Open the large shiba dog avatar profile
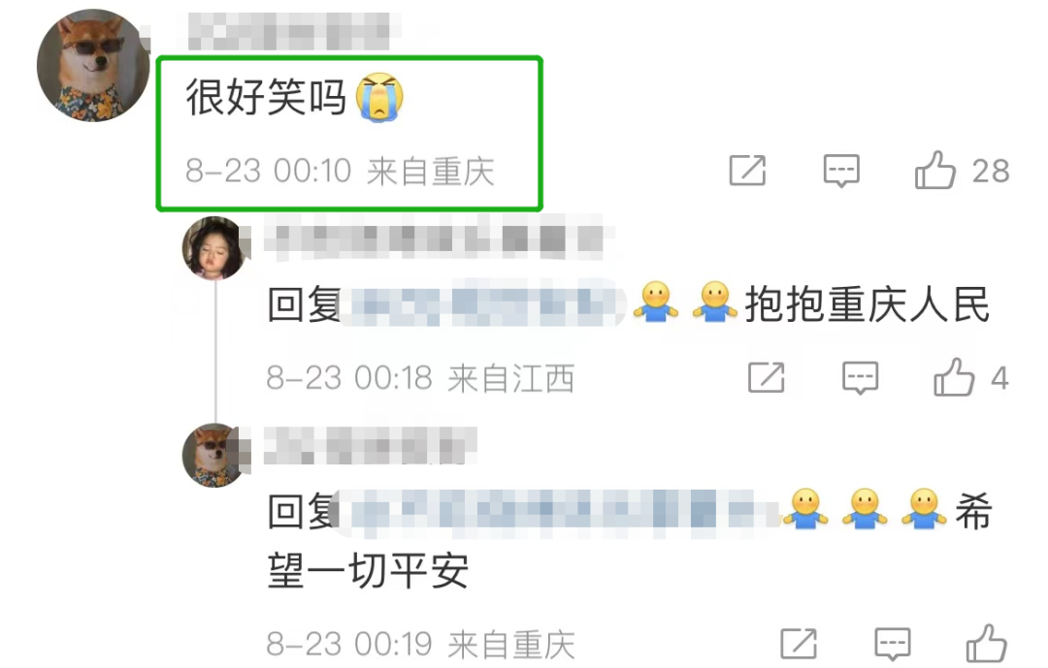This screenshot has height=668, width=1048. pyautogui.click(x=93, y=66)
